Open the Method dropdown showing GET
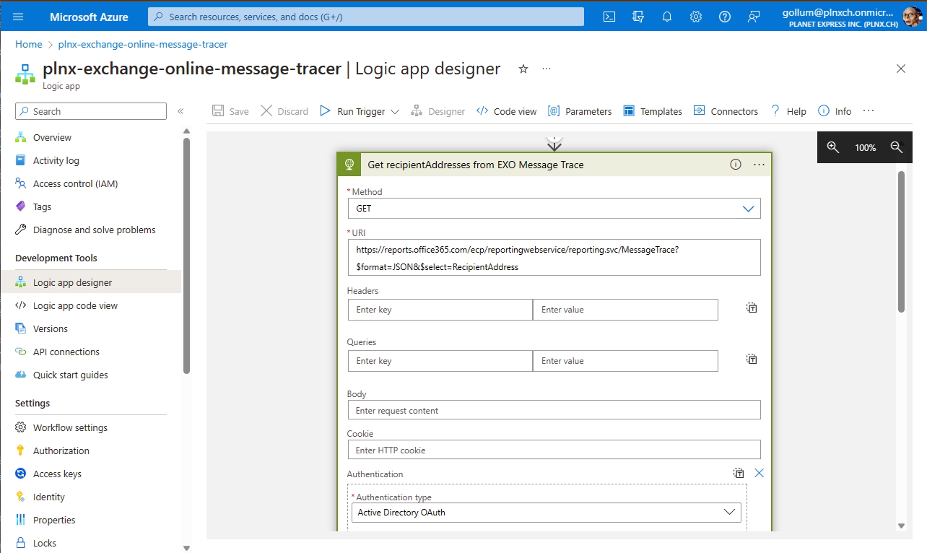 pos(748,208)
